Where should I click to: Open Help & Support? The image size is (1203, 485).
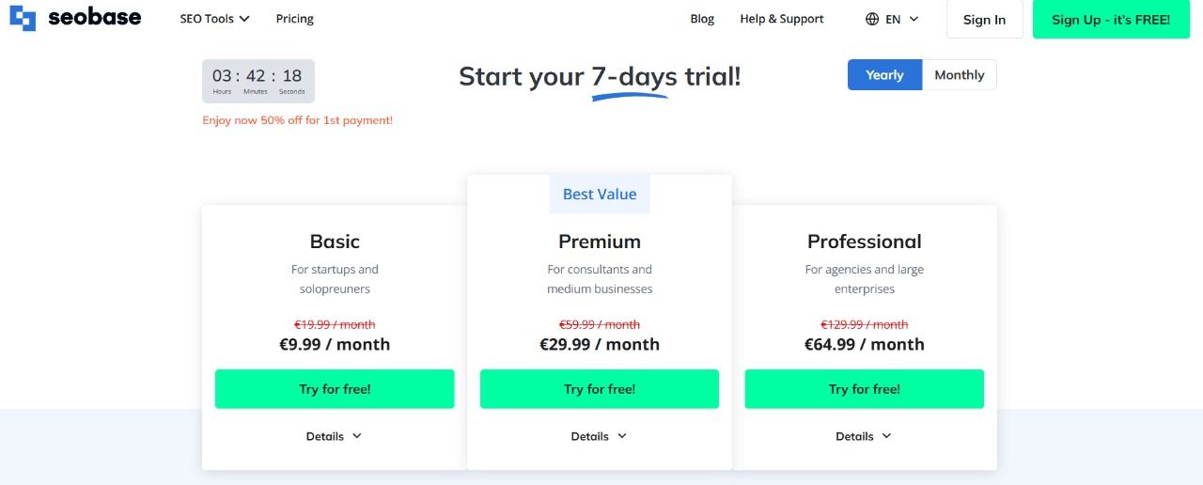pos(782,19)
